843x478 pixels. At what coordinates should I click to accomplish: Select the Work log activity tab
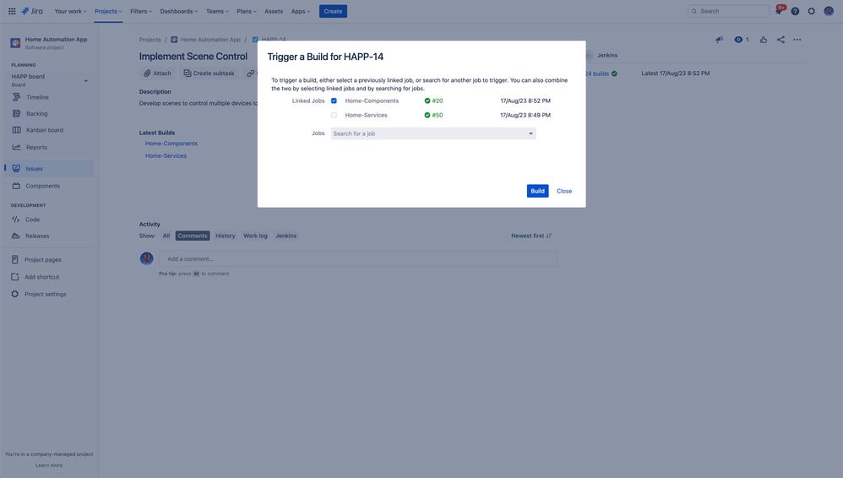coord(255,236)
